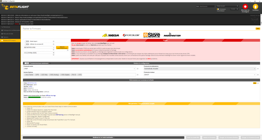Toggle Mode Expert switch

27,41
